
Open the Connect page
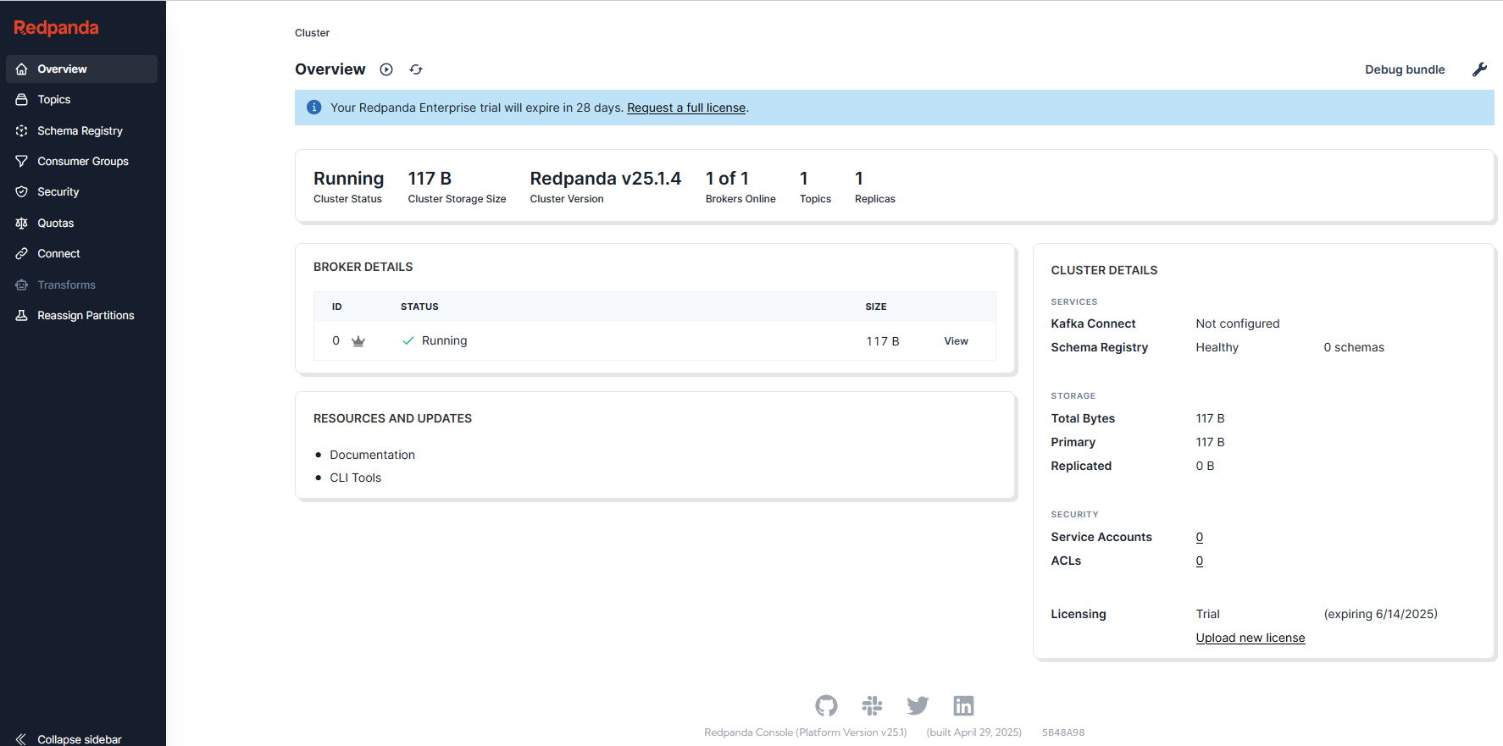tap(81, 254)
